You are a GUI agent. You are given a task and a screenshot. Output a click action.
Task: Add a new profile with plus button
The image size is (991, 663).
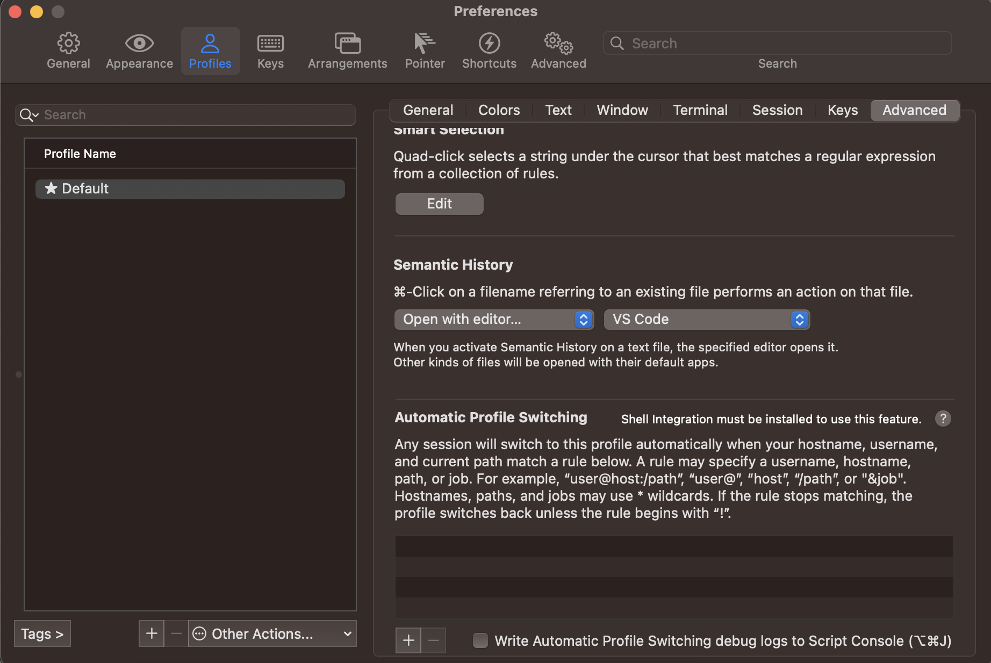point(152,633)
